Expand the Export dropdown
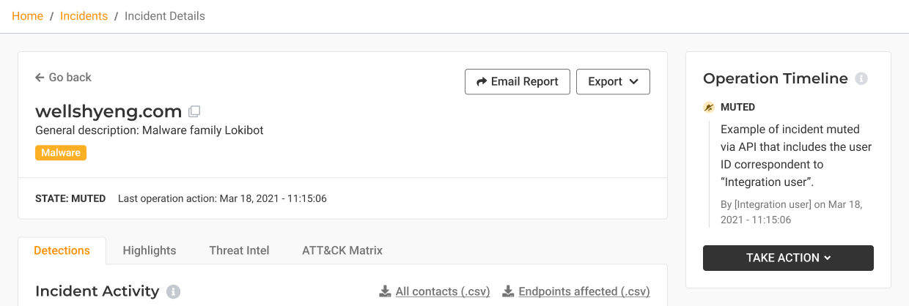 tap(613, 82)
